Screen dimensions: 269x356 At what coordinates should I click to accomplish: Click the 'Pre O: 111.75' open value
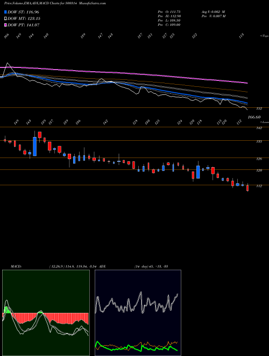[169, 12]
